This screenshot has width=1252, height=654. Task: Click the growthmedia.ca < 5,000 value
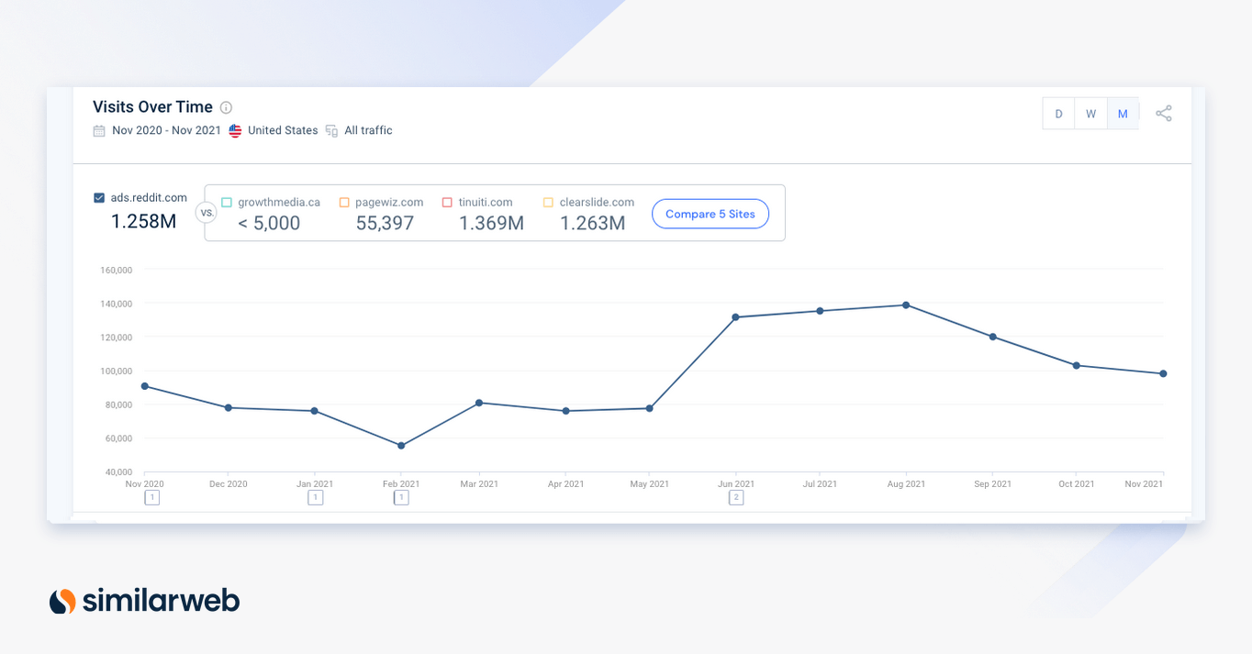269,223
